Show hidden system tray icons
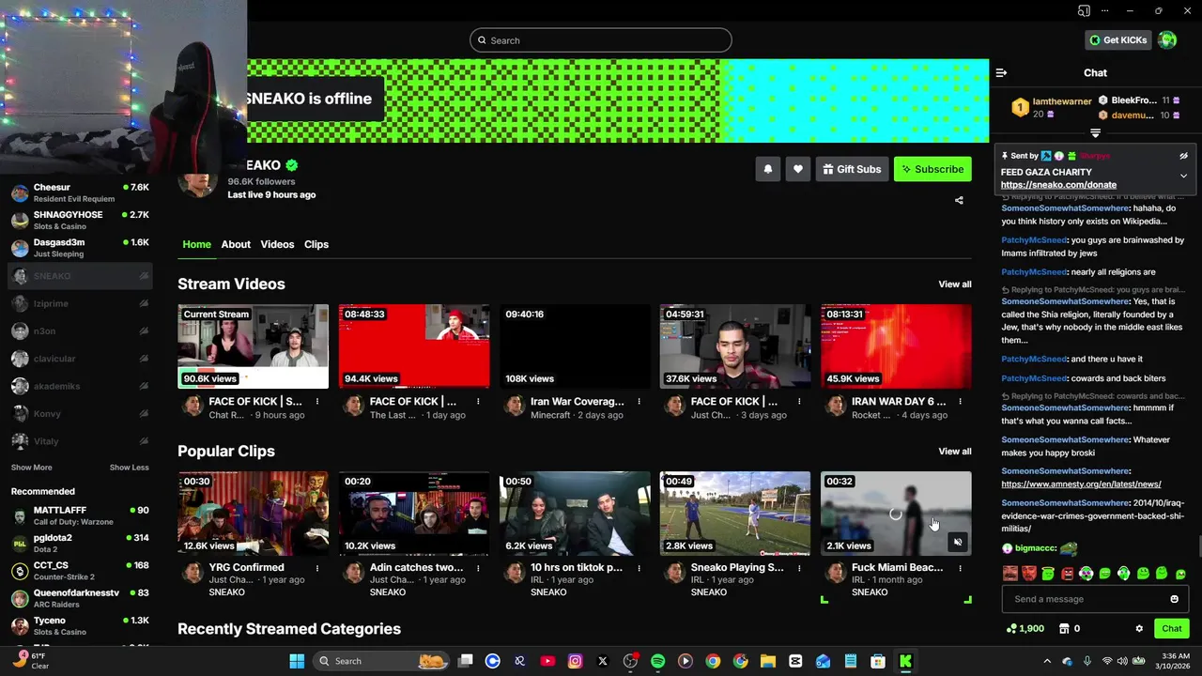This screenshot has width=1202, height=676. [x=1047, y=661]
